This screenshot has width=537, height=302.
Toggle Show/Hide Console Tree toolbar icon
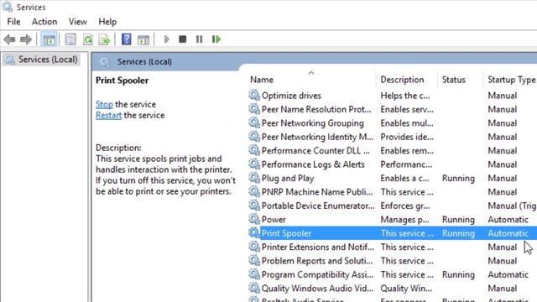(49, 39)
